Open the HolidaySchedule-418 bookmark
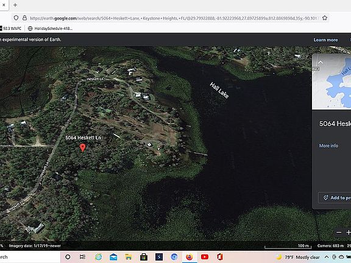Viewport: 351px width, 263px height. tap(50, 29)
